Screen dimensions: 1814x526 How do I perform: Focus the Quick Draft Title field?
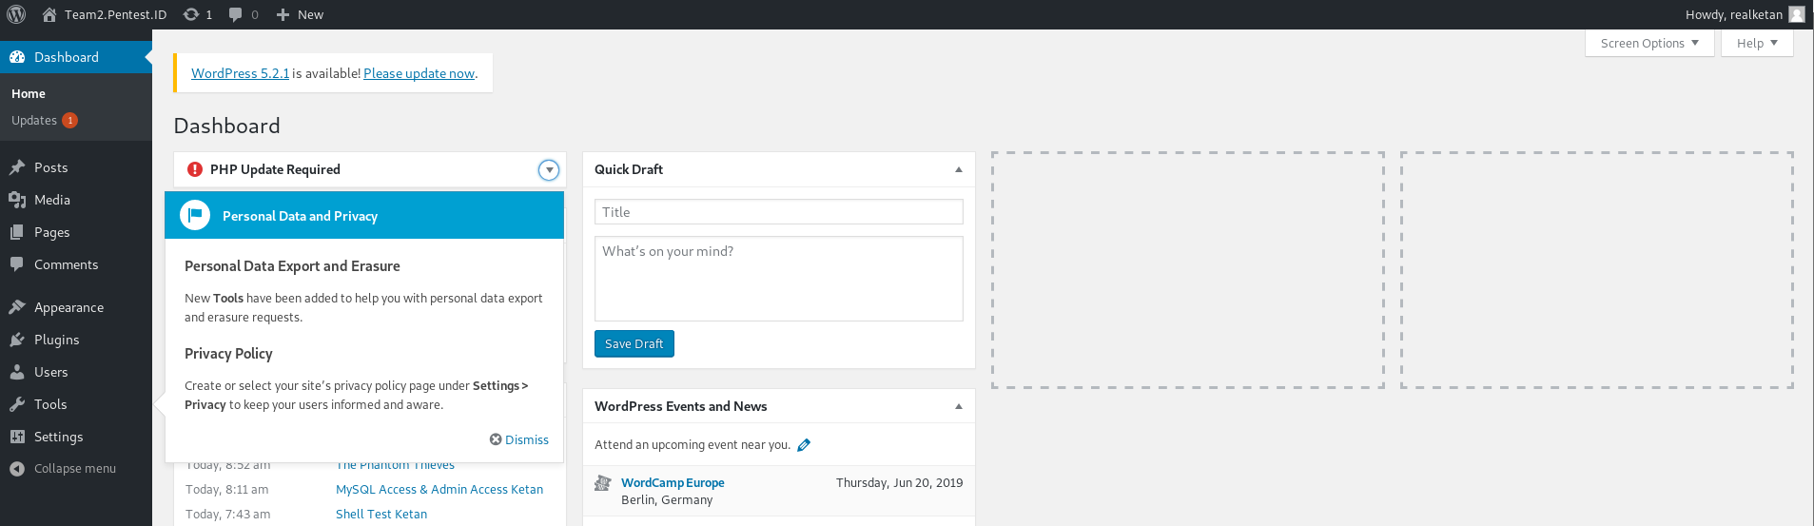click(779, 212)
